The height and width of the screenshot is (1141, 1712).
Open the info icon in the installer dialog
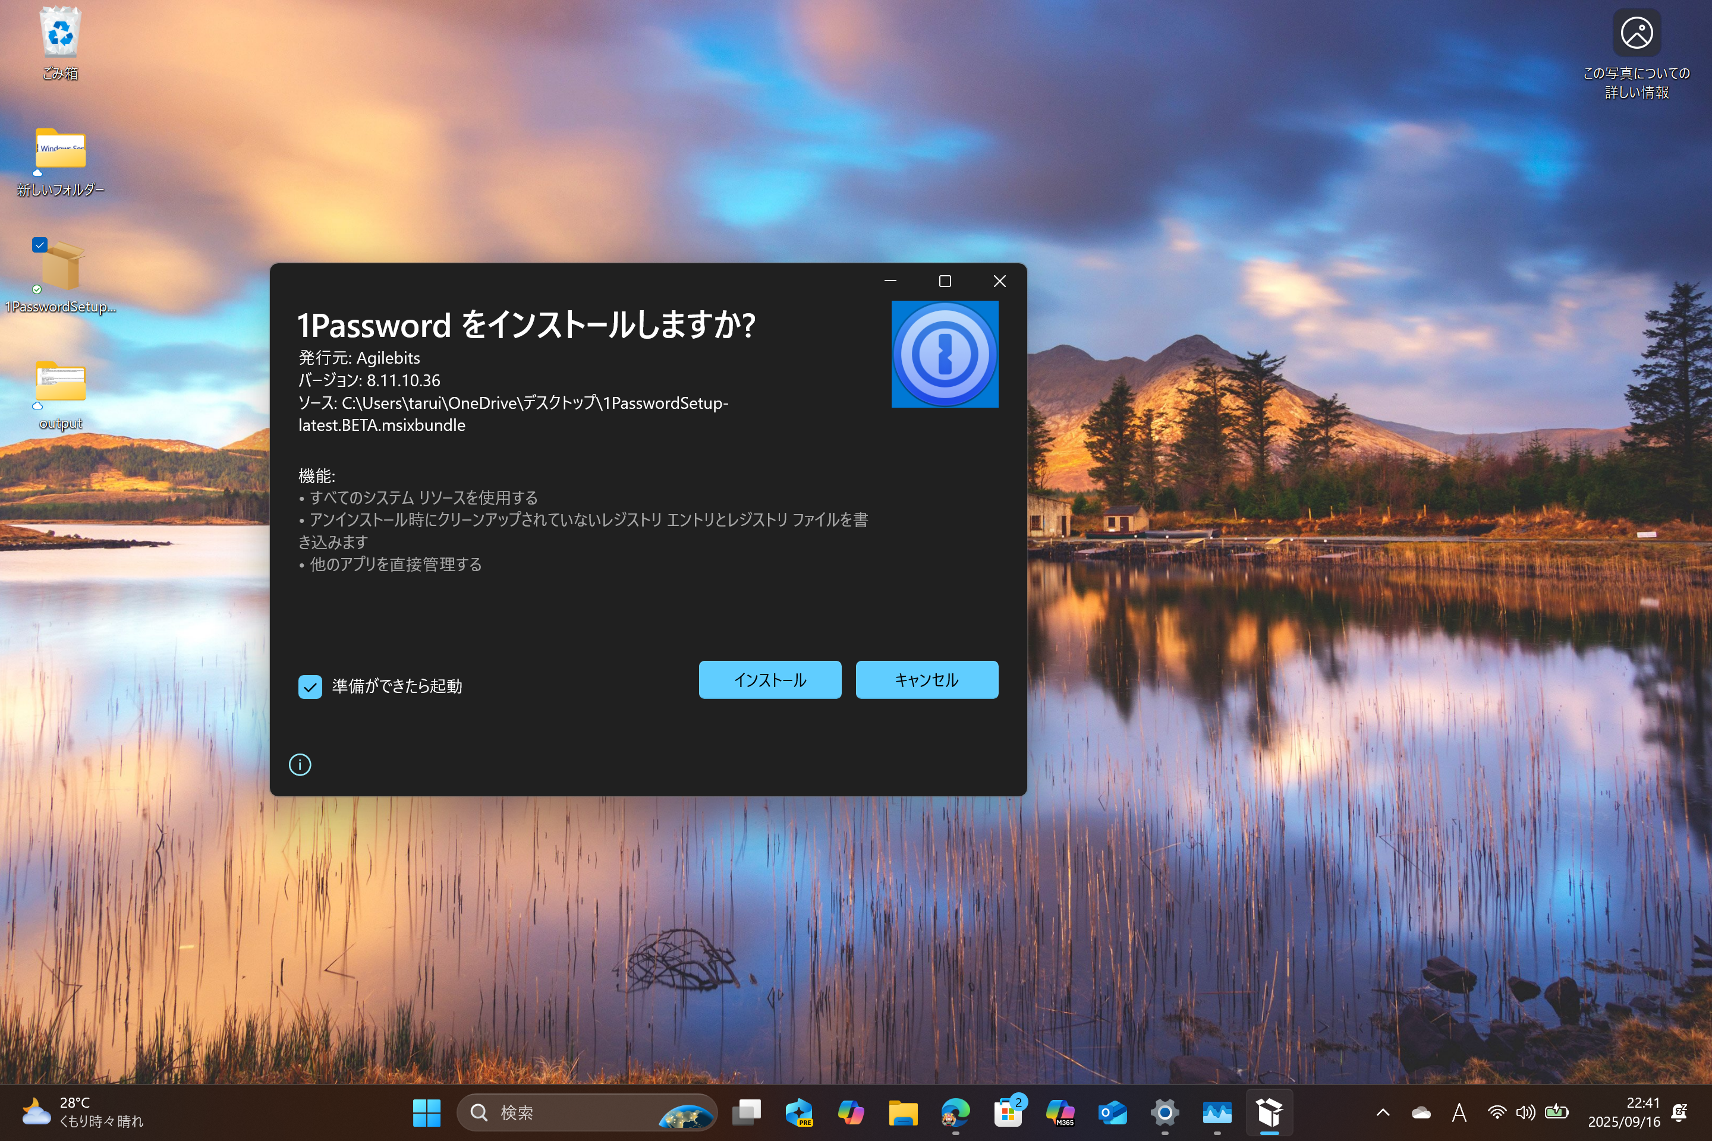[299, 765]
